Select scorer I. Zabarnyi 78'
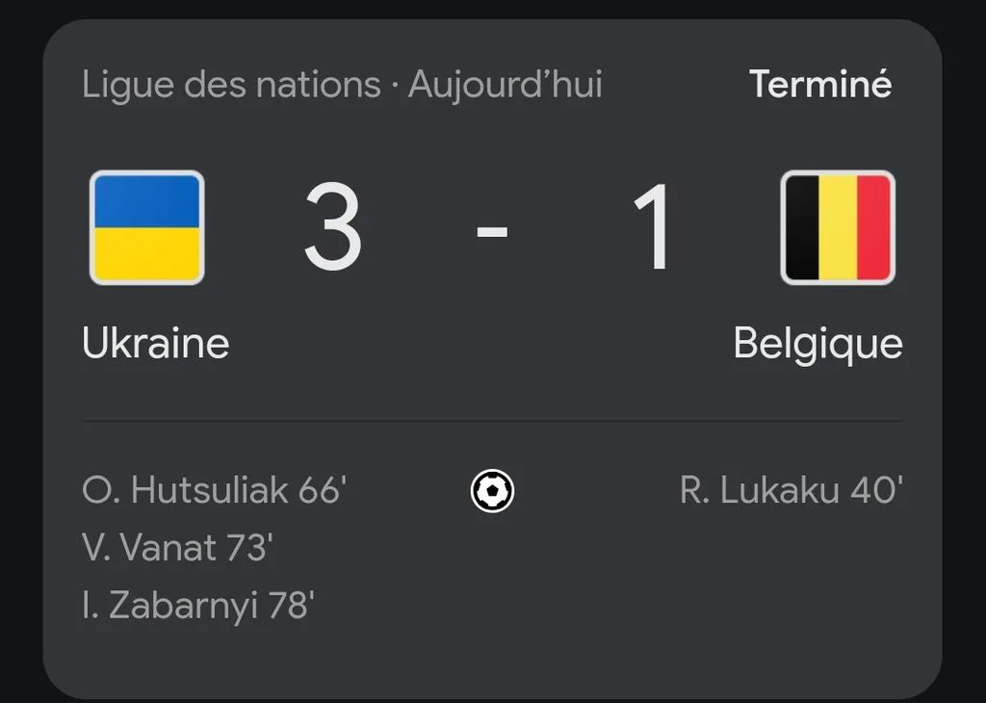The width and height of the screenshot is (986, 703). pyautogui.click(x=198, y=606)
